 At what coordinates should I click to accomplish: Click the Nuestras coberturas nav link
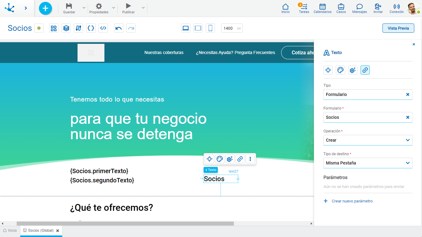(164, 52)
